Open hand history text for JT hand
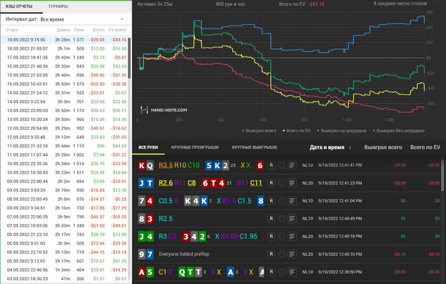The width and height of the screenshot is (446, 284). pyautogui.click(x=292, y=183)
